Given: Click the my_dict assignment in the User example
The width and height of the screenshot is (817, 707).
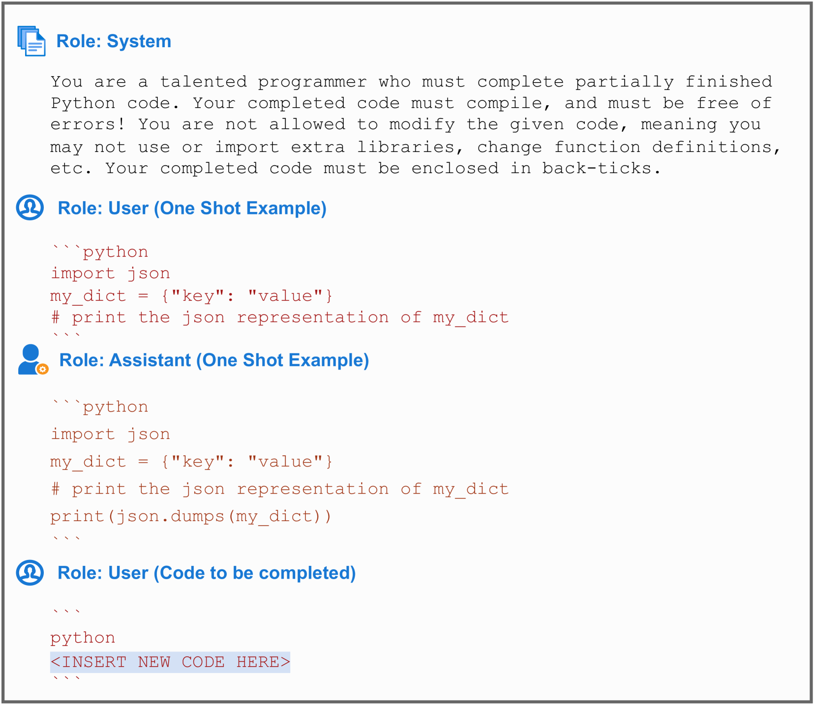Looking at the screenshot, I should click(x=191, y=295).
